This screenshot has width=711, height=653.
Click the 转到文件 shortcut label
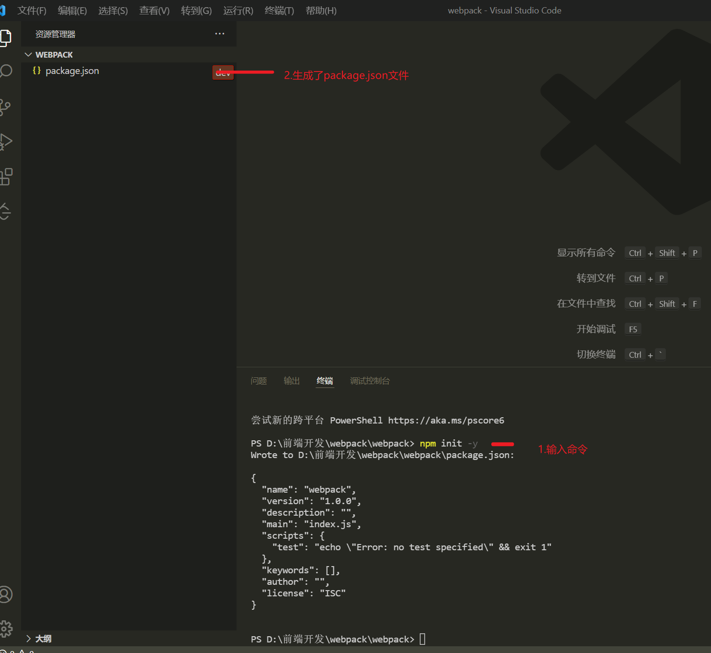(x=596, y=278)
